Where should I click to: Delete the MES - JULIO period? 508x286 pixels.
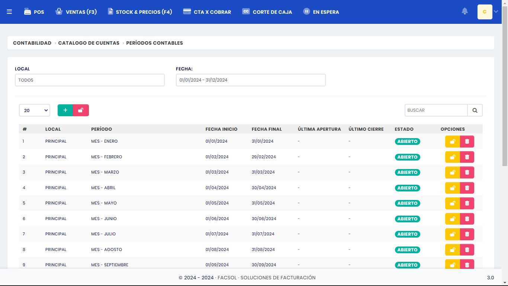coord(467,234)
